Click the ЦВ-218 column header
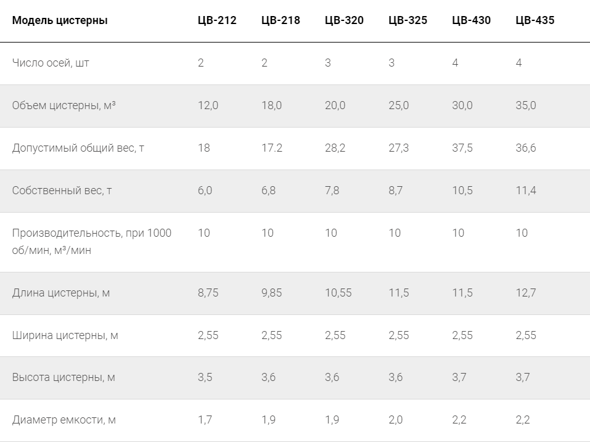This screenshot has height=442, width=590. [281, 20]
